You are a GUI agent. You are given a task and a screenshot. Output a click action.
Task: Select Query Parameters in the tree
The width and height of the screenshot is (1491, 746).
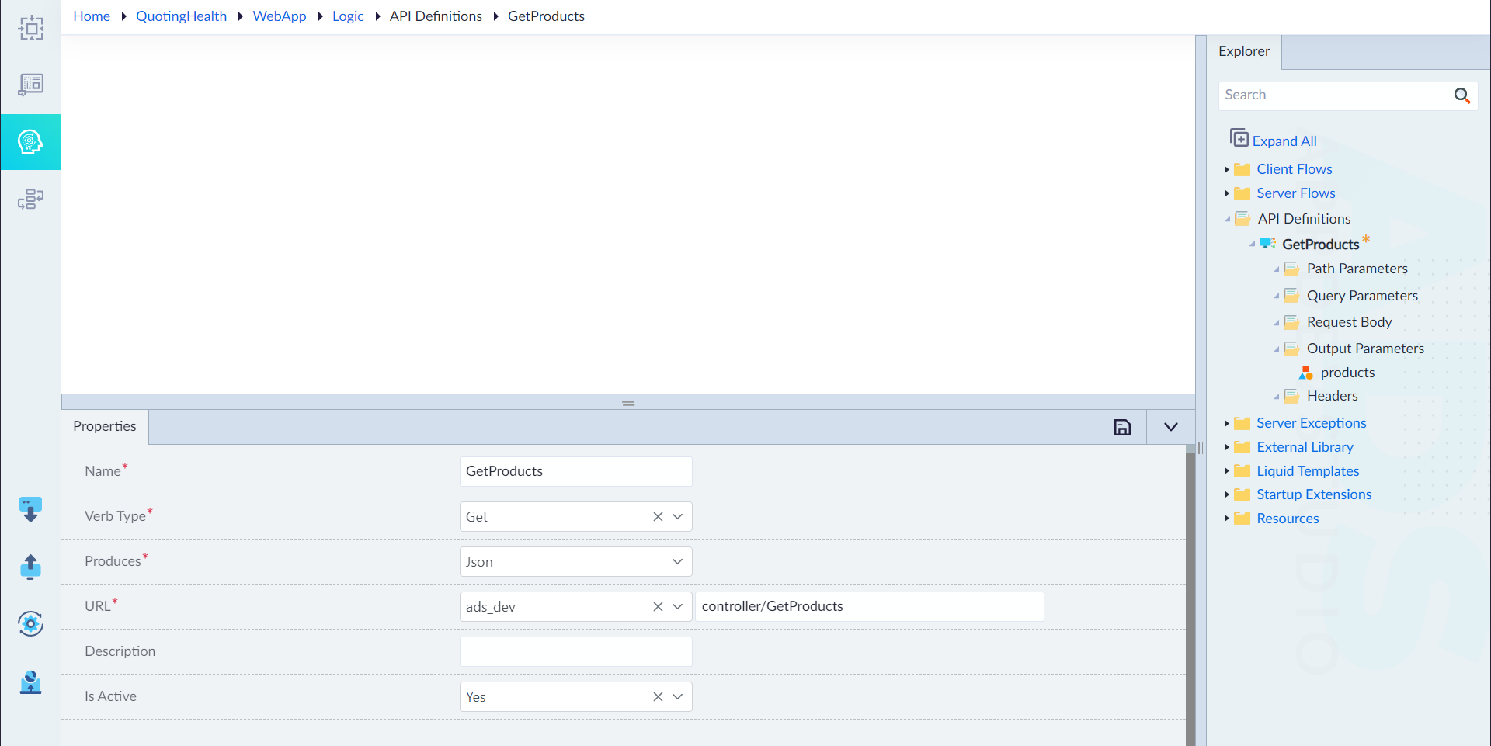tap(1362, 296)
